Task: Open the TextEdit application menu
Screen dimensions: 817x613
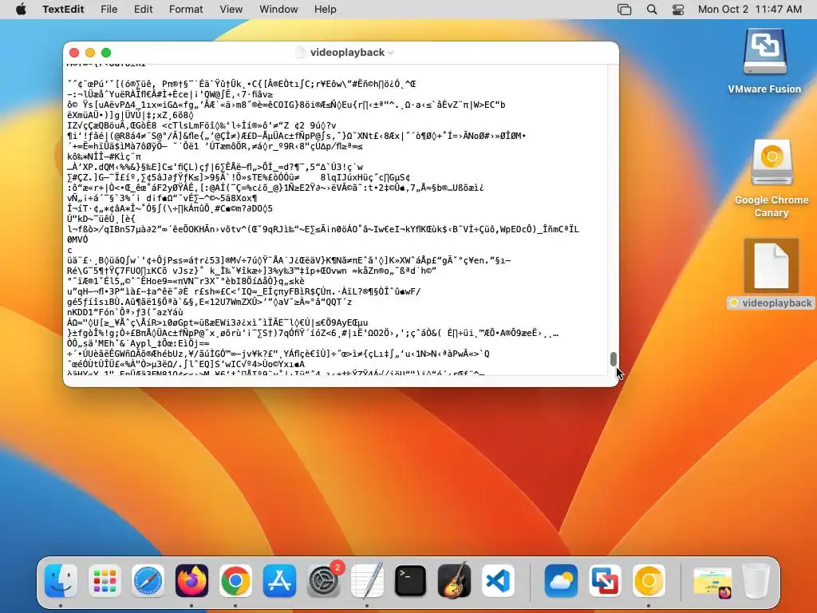Action: 63,9
